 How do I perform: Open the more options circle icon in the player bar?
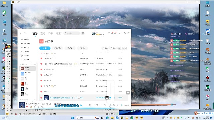point(42,107)
